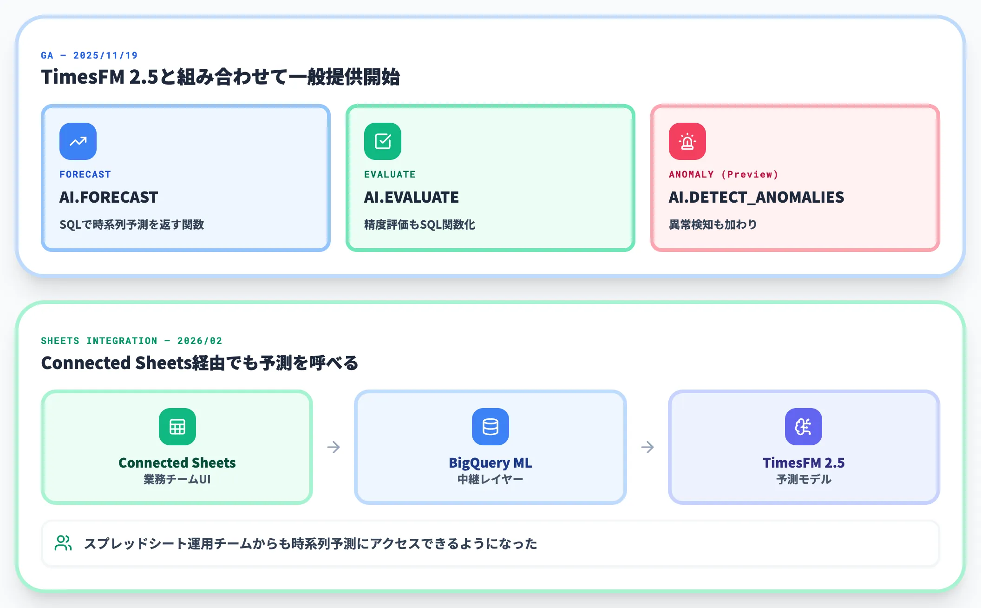
Task: Click the blue BigQuery ML database icon
Action: [490, 427]
